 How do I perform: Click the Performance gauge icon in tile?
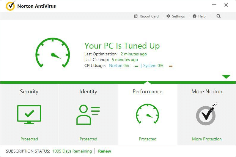(x=147, y=114)
